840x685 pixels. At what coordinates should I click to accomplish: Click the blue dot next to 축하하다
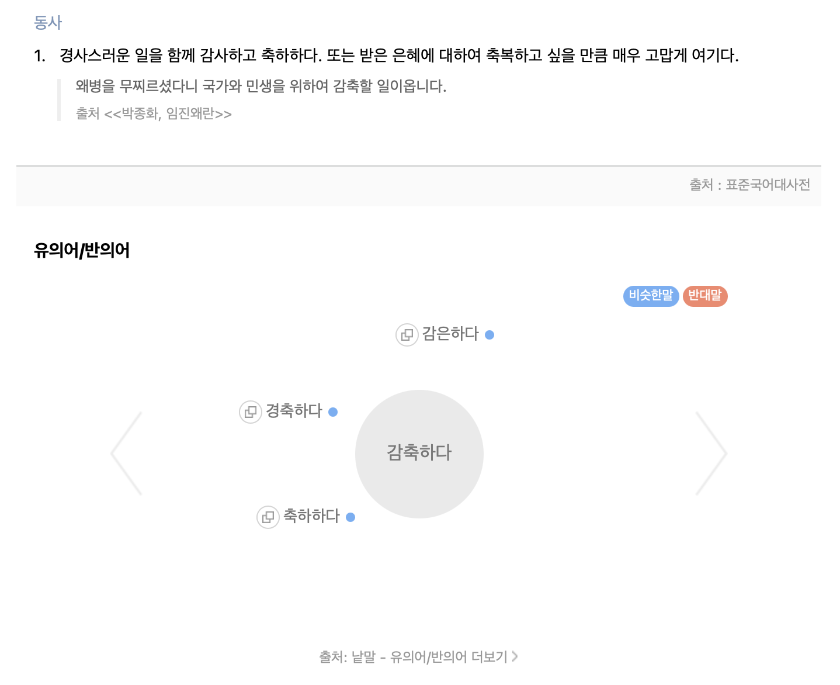pyautogui.click(x=350, y=517)
